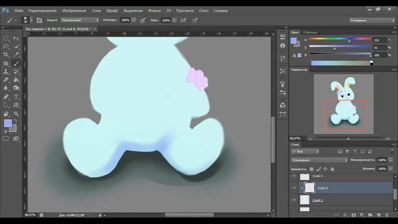
Task: Select the Crop tool
Action: click(6, 55)
